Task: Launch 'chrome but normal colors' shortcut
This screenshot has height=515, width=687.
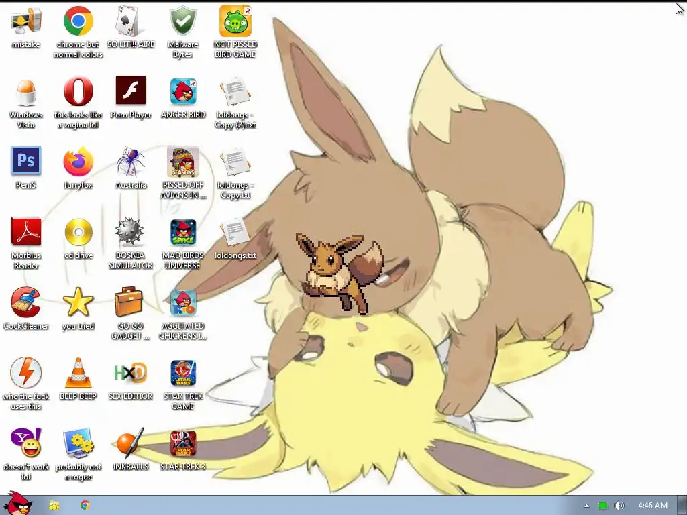Action: click(78, 21)
